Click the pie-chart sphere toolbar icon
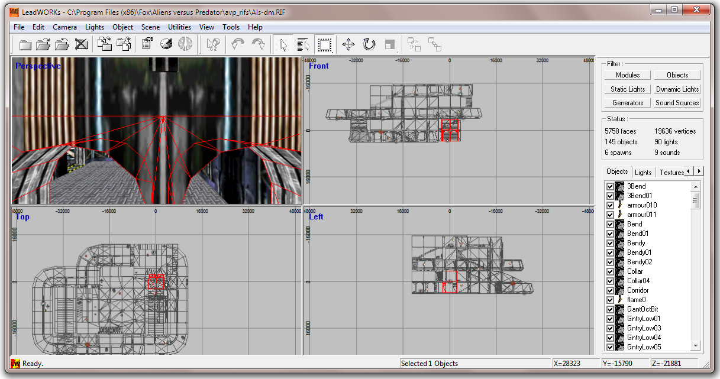Screen dimensions: 720x379 (166, 44)
